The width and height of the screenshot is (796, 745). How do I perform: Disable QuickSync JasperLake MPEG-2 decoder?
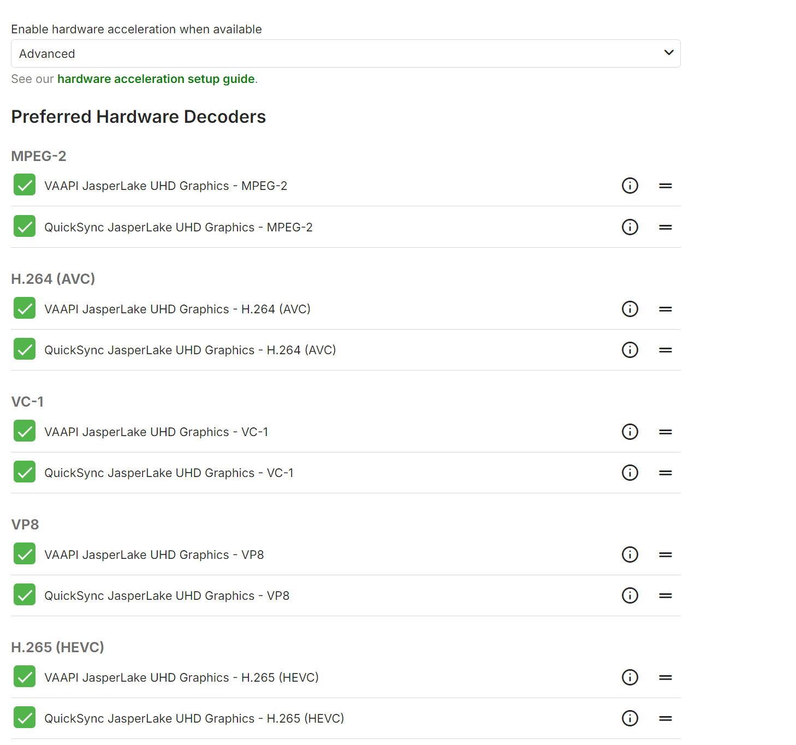point(25,227)
